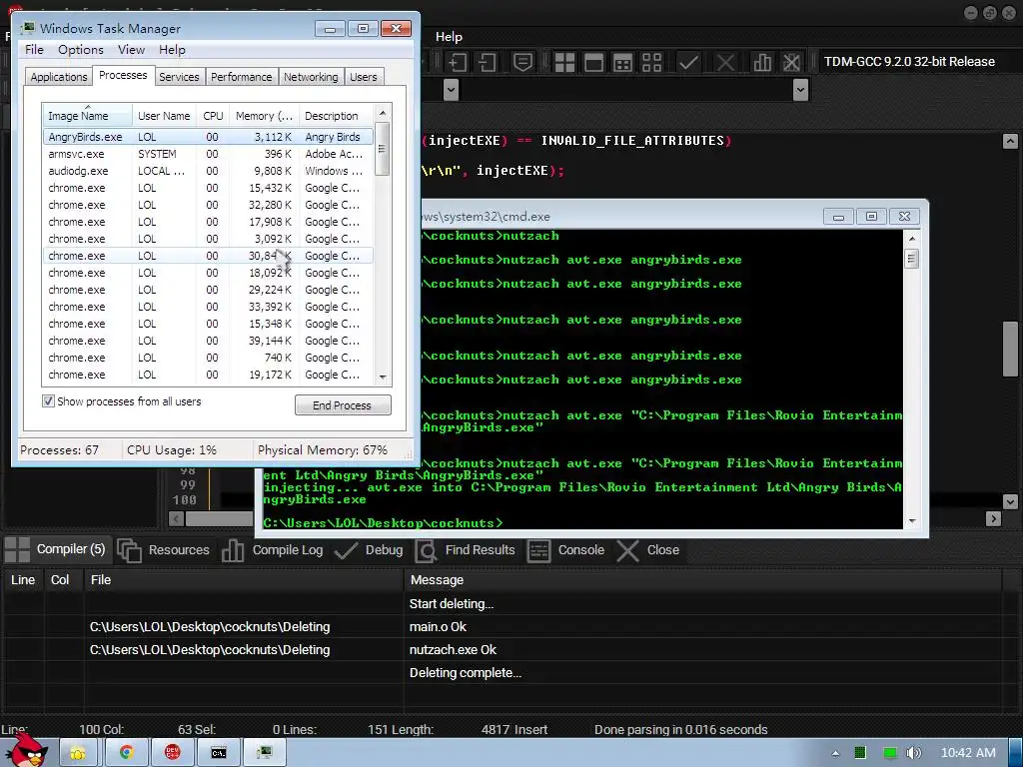Viewport: 1023px width, 767px height.
Task: Click the Compile four-squares icon in Dev-C++
Action: (x=564, y=62)
